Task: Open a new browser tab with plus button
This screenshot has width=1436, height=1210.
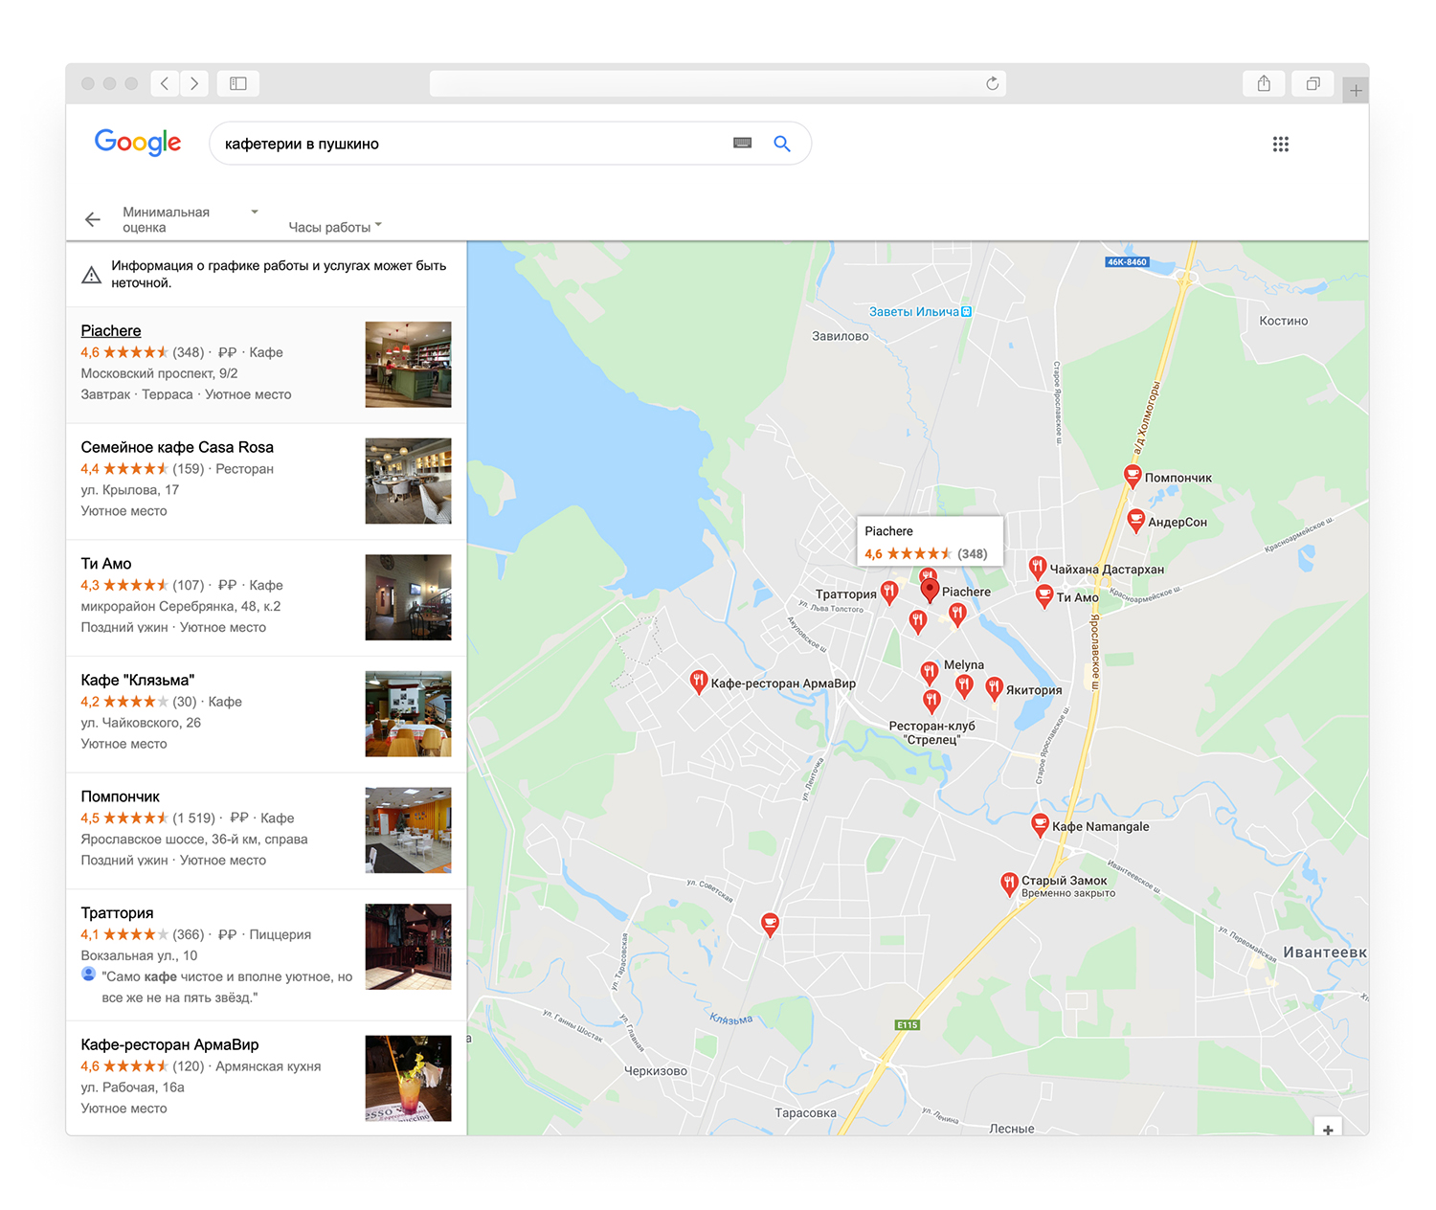Action: 1356,91
